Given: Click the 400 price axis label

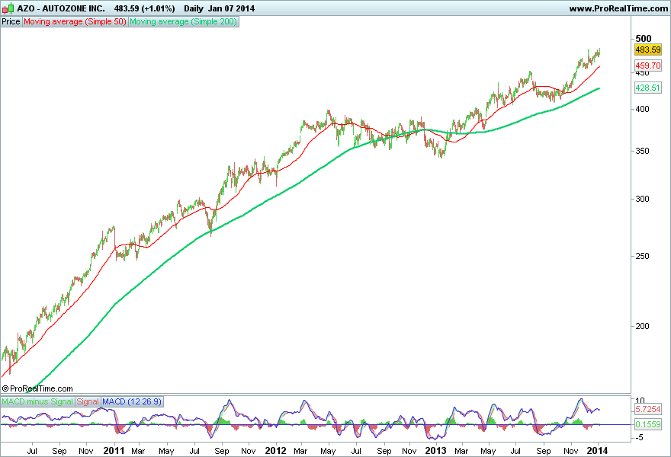Looking at the screenshot, I should pos(642,109).
